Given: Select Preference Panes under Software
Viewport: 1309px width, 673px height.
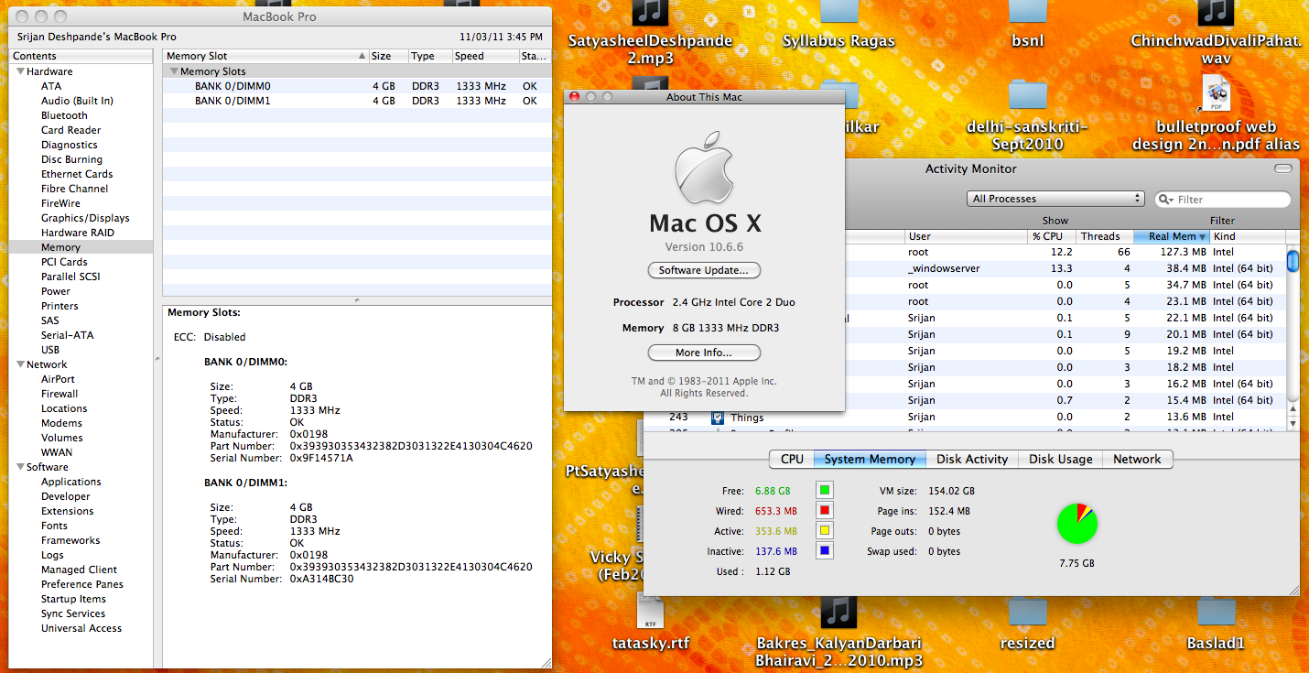Looking at the screenshot, I should 81,584.
